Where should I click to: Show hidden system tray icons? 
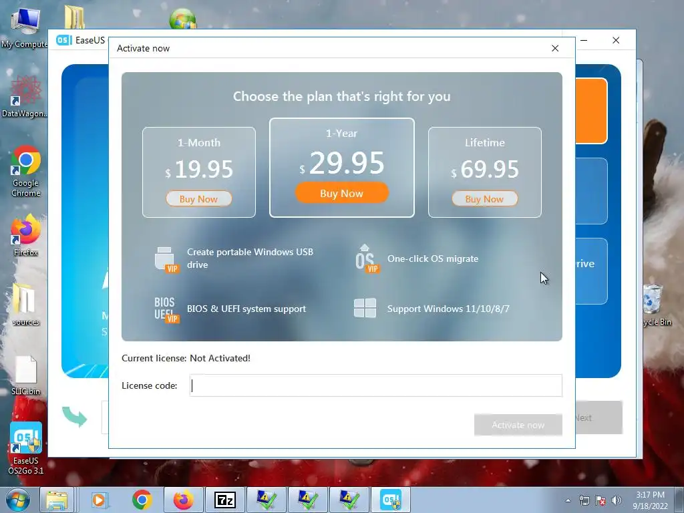tap(568, 500)
